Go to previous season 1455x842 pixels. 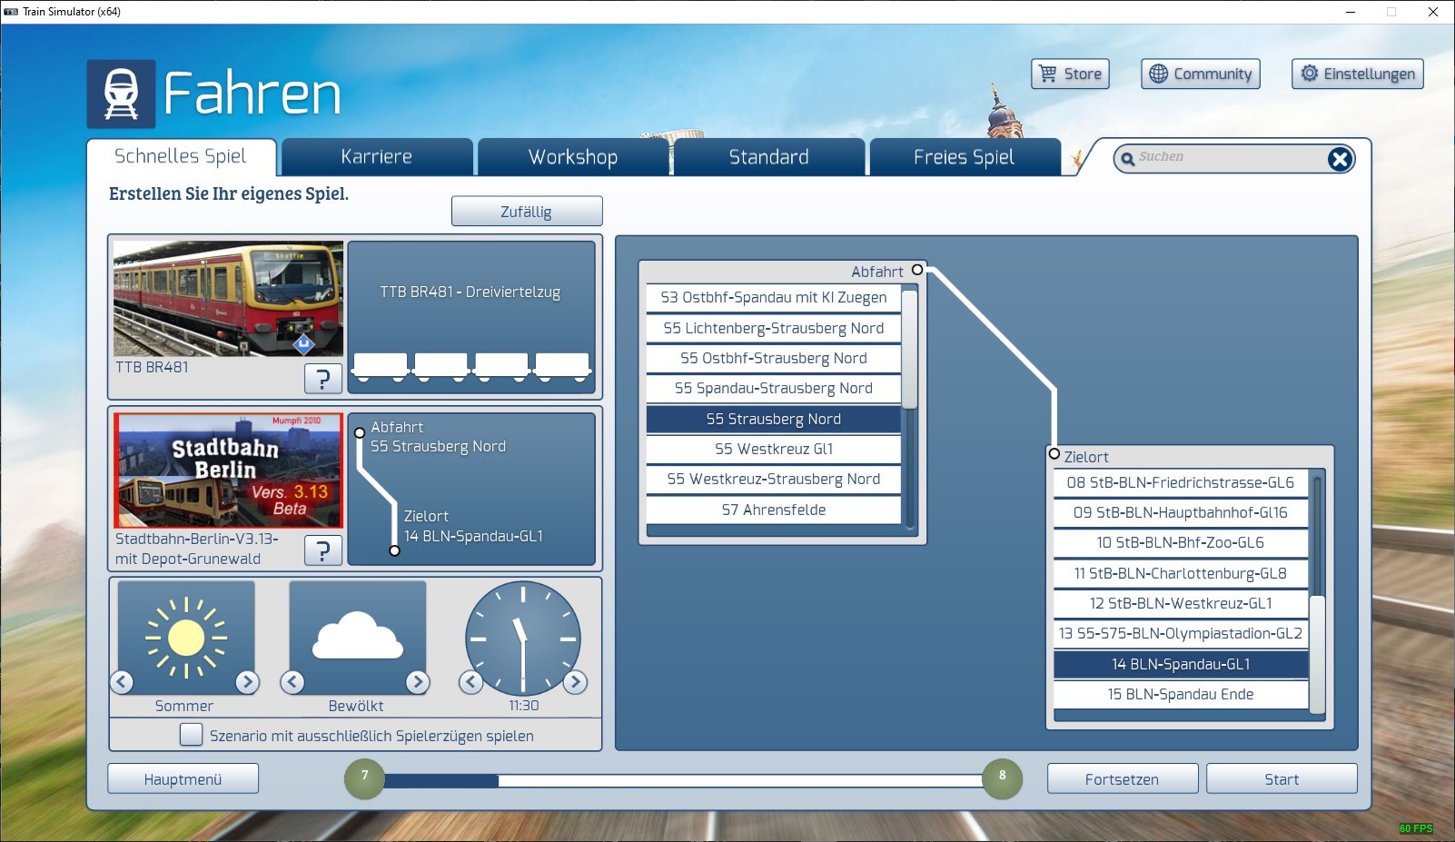pyautogui.click(x=122, y=681)
